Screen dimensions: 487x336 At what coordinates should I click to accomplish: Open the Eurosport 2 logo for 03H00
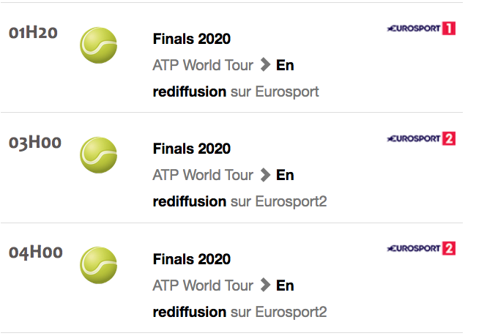(x=421, y=138)
